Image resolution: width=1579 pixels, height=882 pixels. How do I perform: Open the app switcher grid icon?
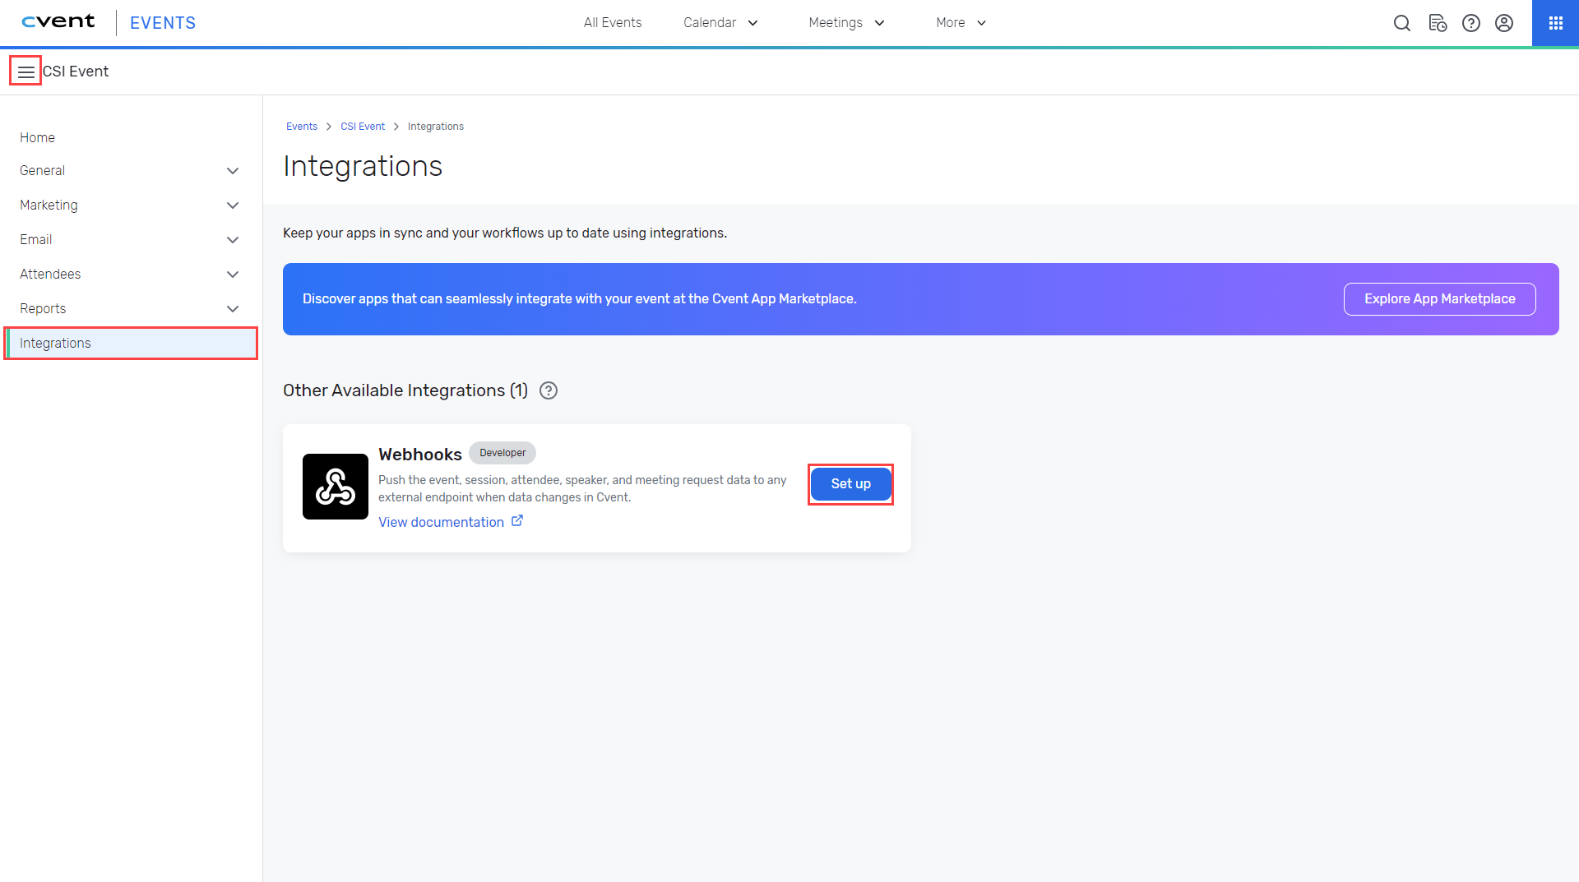click(x=1555, y=23)
